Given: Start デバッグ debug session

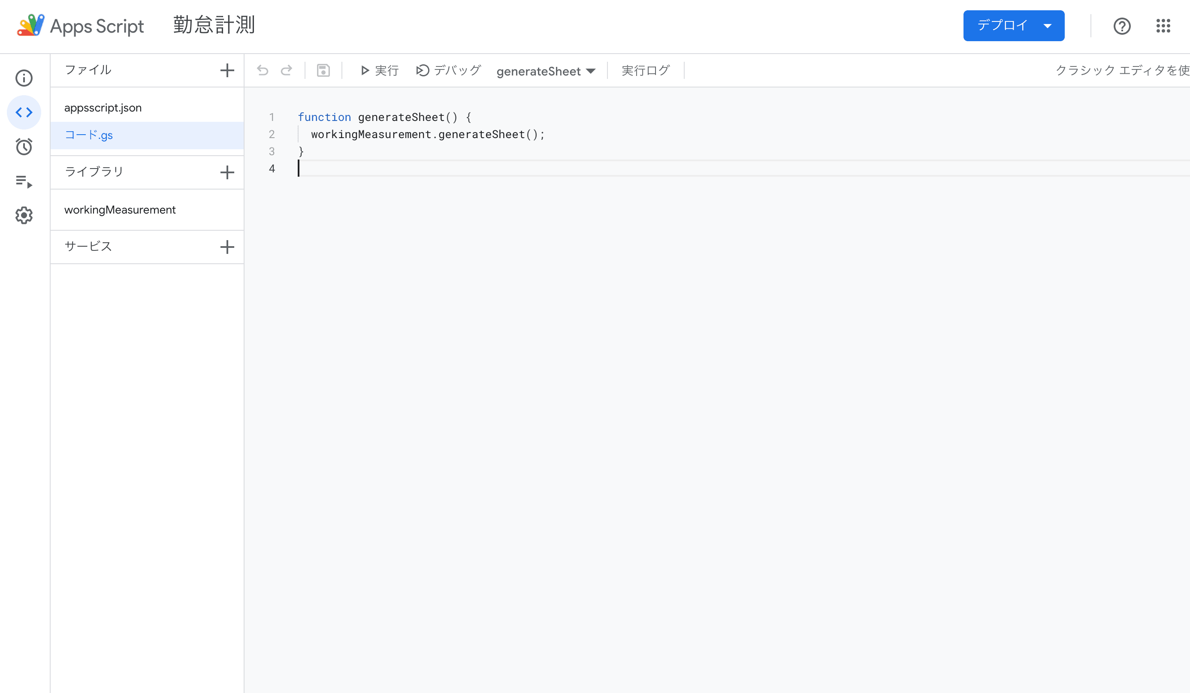Looking at the screenshot, I should (x=449, y=70).
